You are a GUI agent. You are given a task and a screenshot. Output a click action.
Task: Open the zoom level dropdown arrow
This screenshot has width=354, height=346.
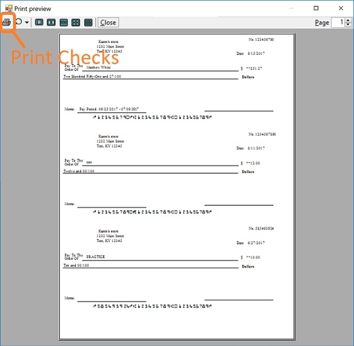(x=27, y=23)
